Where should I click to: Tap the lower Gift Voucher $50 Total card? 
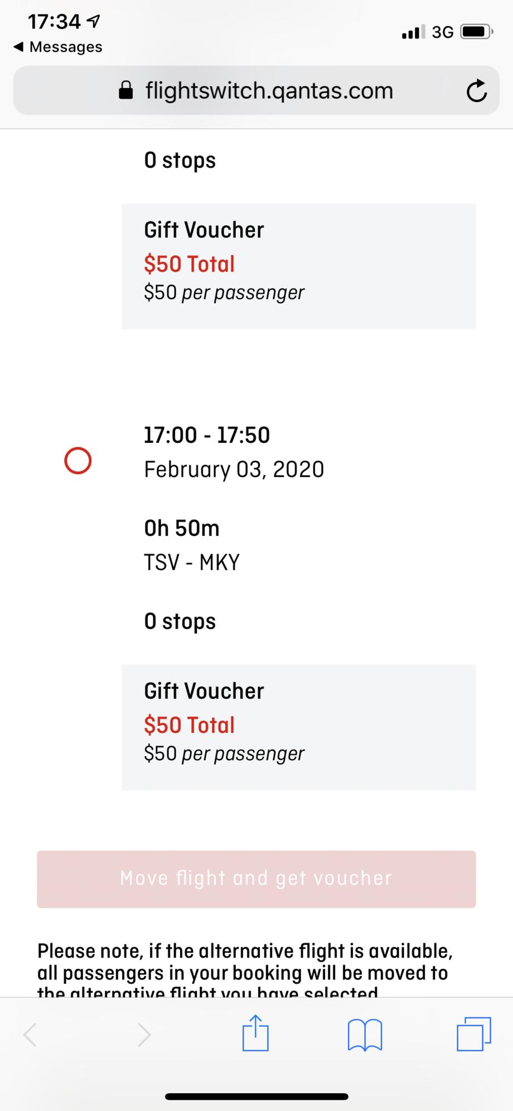pyautogui.click(x=298, y=727)
